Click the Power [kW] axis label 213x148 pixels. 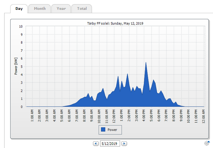click(x=16, y=66)
